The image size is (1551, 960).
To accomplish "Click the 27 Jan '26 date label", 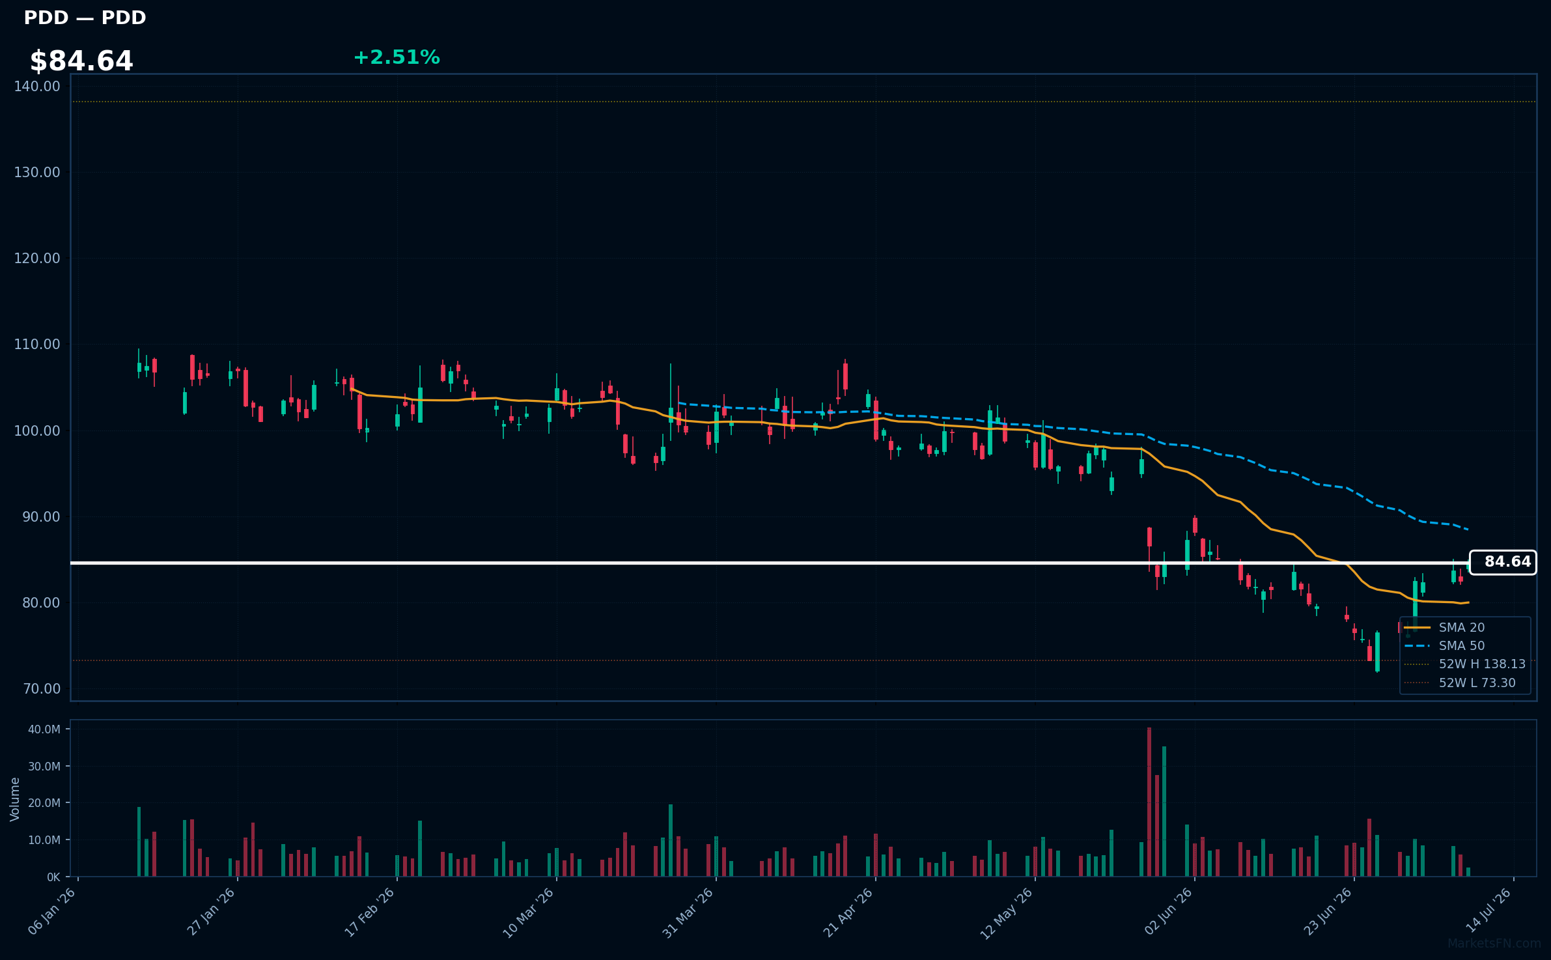I will 211,912.
